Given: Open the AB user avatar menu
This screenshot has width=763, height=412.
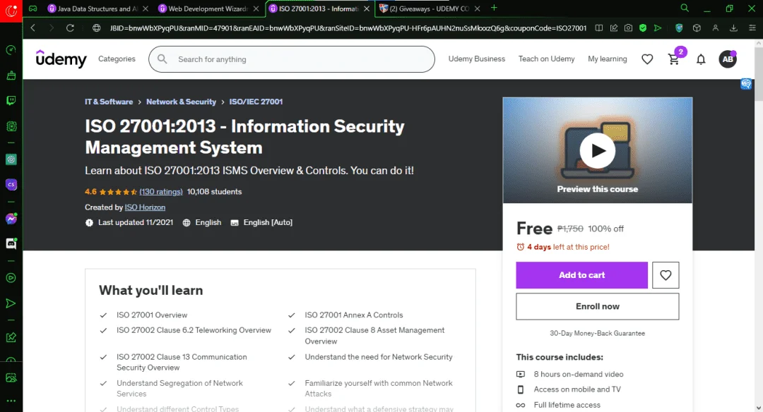Looking at the screenshot, I should click(728, 59).
